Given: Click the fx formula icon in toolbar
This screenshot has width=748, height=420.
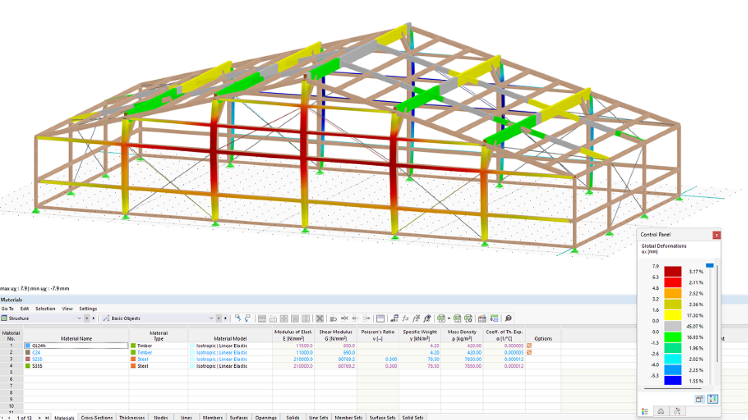Looking at the screenshot, I should (x=405, y=318).
